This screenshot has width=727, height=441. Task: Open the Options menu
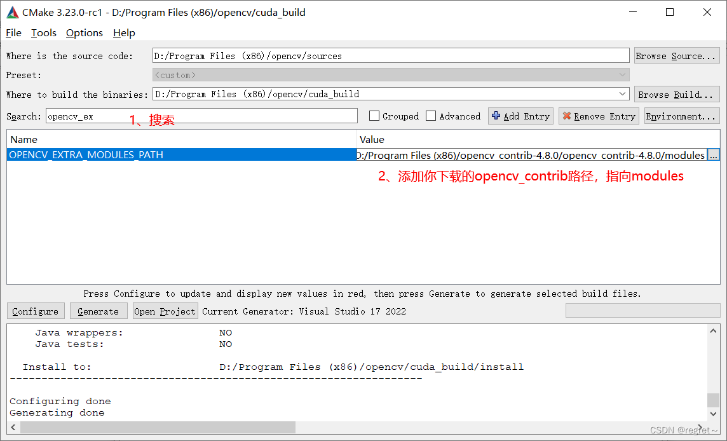point(84,33)
